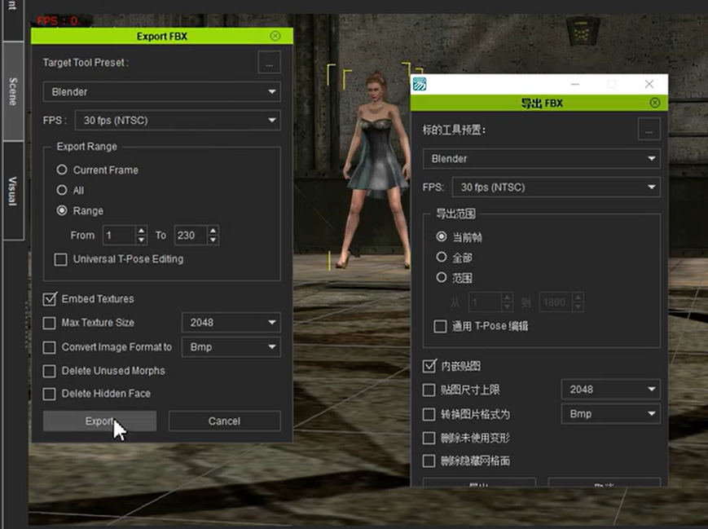708x529 pixels.
Task: Open preset options button in 导出 FBX
Action: click(x=649, y=130)
